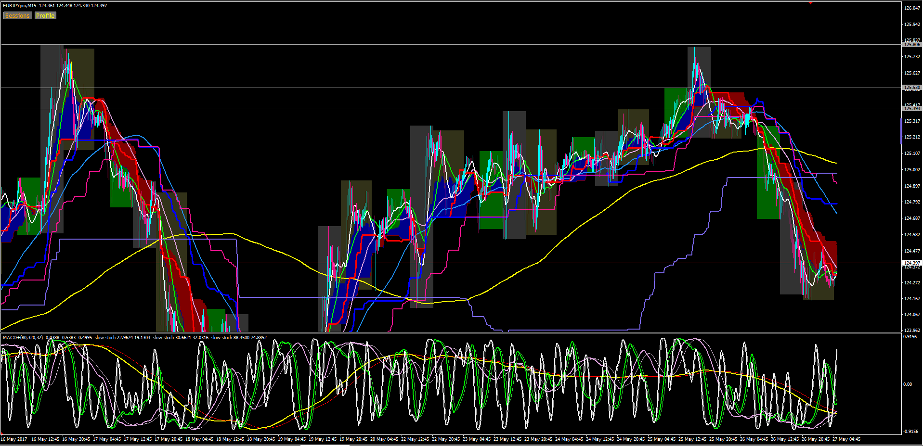The image size is (923, 446).
Task: Click the 22 May 12:45 time label
Action: click(x=415, y=439)
